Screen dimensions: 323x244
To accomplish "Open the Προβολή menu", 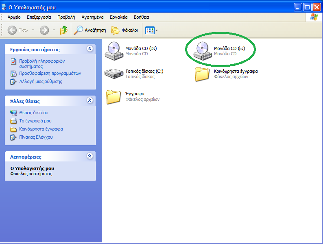I will pyautogui.click(x=66, y=17).
